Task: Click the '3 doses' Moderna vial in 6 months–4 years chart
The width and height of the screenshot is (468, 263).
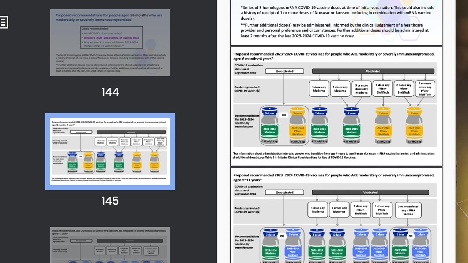Action: pos(270,125)
